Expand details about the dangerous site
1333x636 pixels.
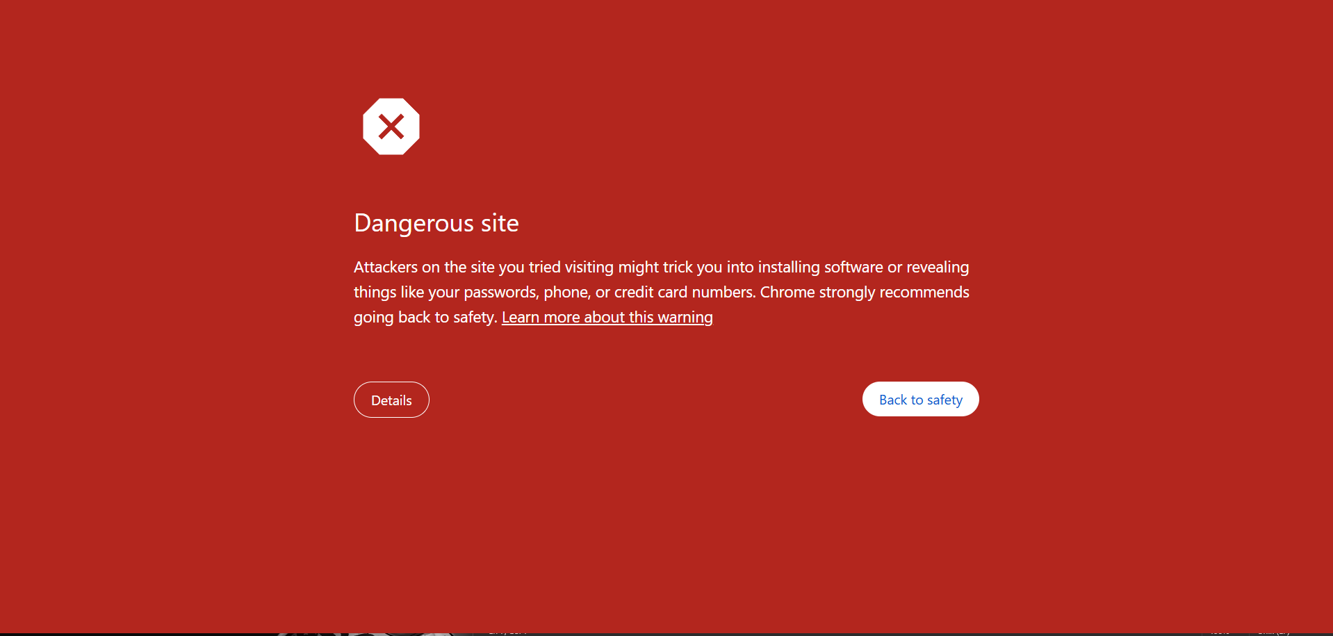391,400
